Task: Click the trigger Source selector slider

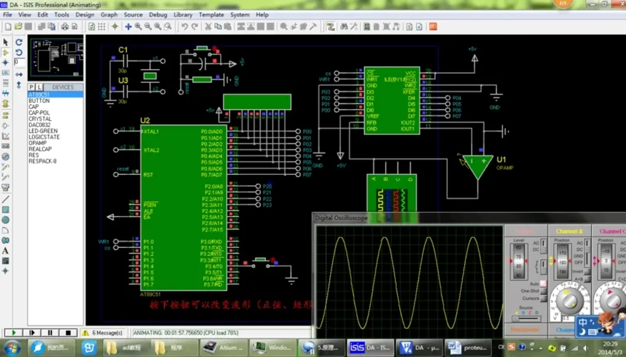Action: tap(526, 319)
